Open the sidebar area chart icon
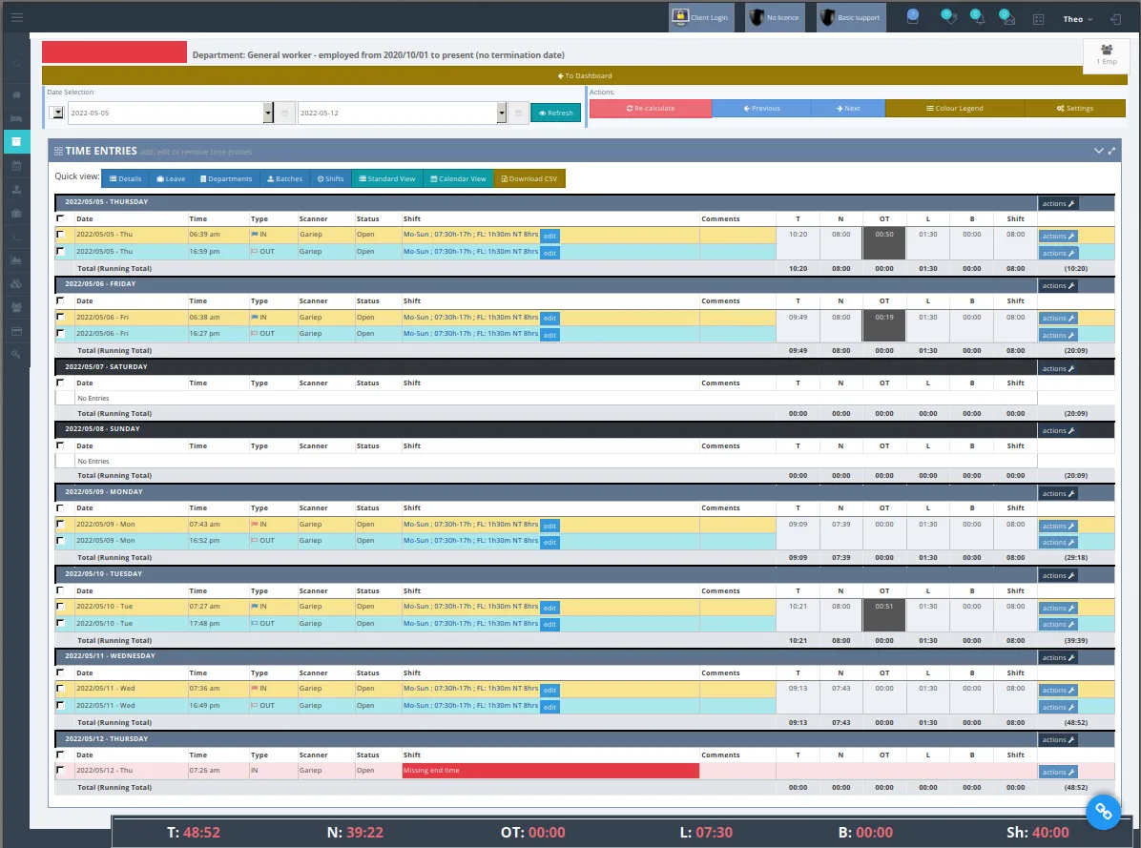Viewport: 1141px width, 848px height. (17, 260)
